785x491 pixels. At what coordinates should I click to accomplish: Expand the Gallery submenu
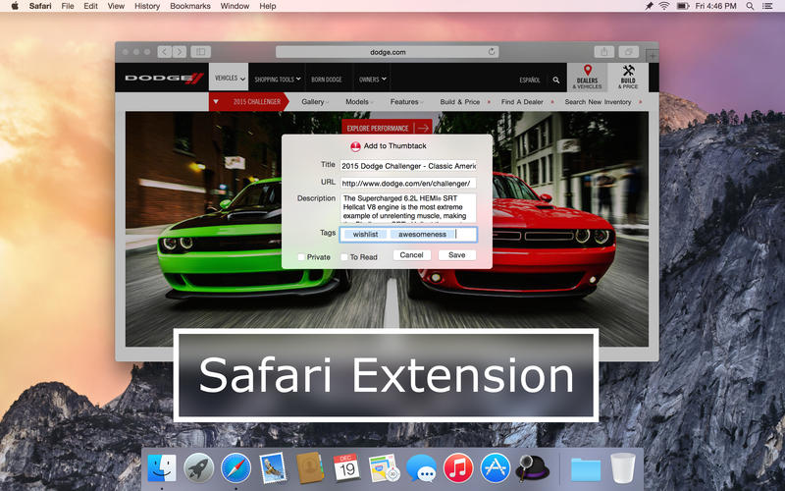[315, 102]
